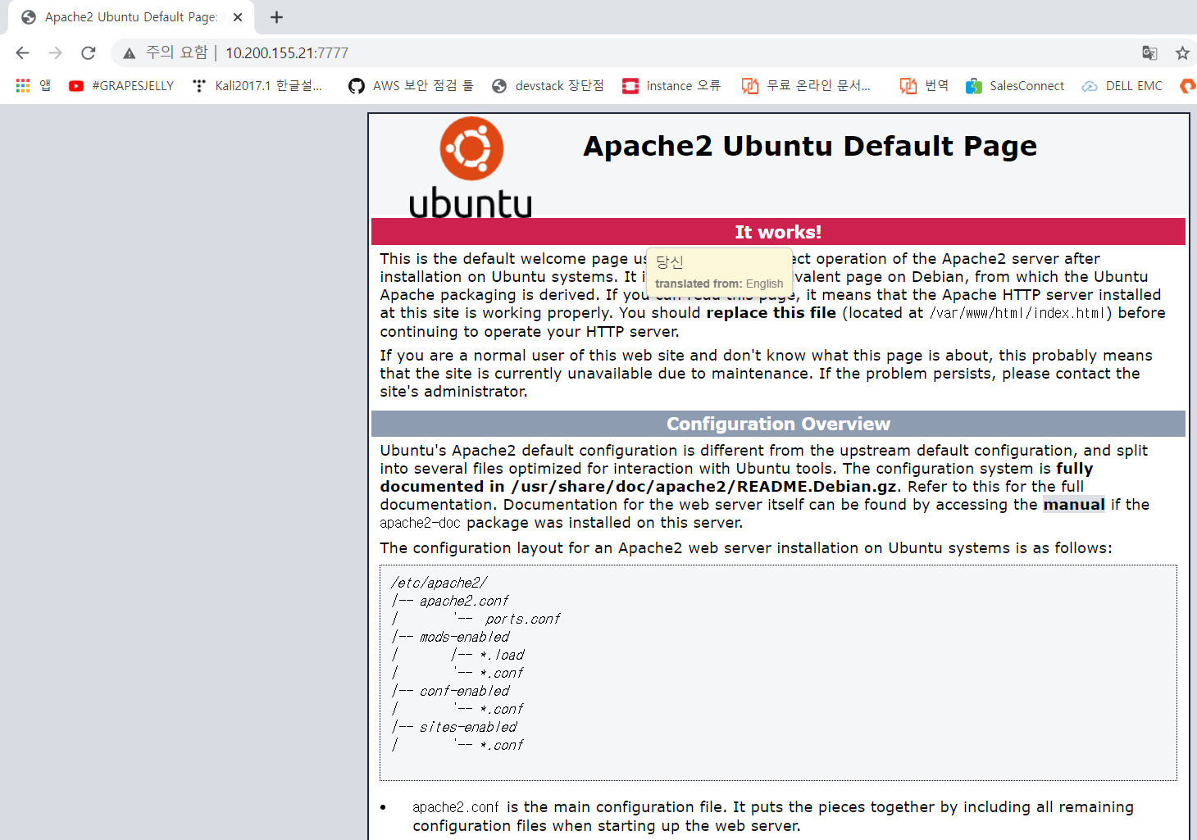This screenshot has height=840, width=1197.
Task: Open the 번역 bookmark
Action: [924, 85]
